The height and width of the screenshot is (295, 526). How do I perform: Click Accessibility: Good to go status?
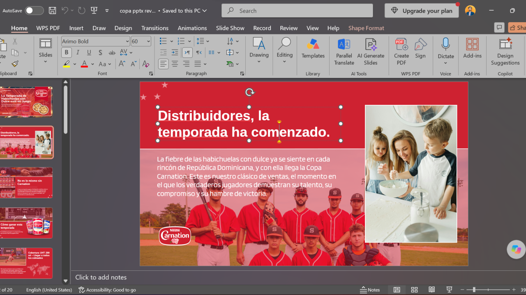coord(107,290)
